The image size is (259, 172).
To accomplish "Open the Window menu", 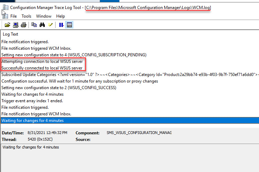I will coord(43,16).
